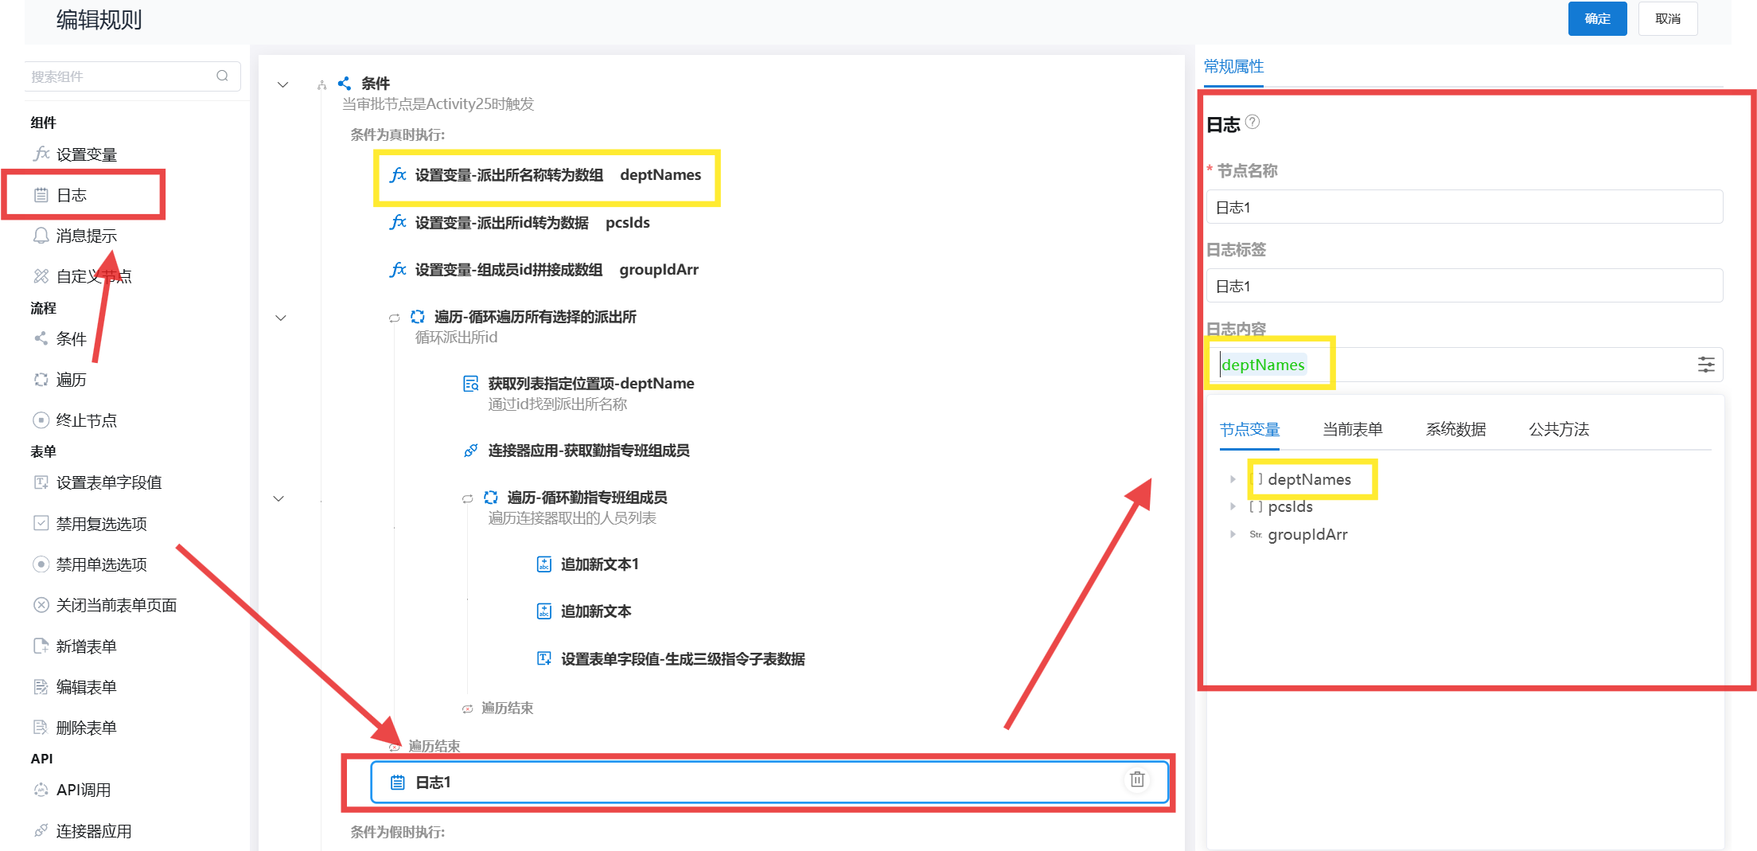
Task: Select the 追加新文本1 node in flow
Action: [599, 564]
